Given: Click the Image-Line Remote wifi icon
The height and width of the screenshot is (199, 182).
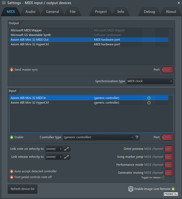Looking at the screenshot, I should click(131, 189).
